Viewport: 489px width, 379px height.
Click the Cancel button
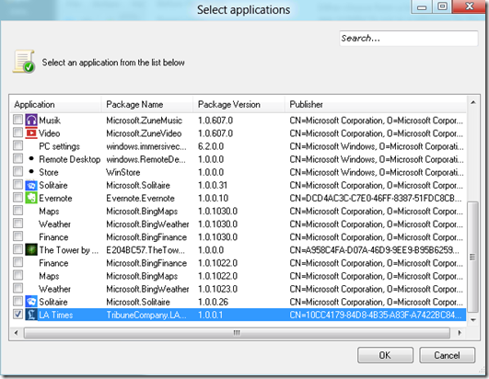[x=448, y=355]
